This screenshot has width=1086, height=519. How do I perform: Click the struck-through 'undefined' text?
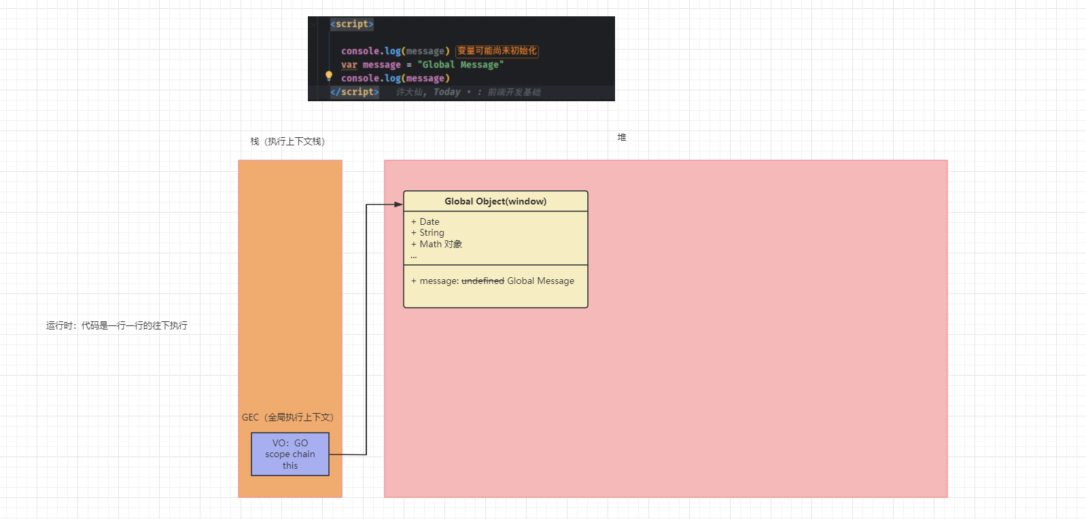click(x=483, y=281)
